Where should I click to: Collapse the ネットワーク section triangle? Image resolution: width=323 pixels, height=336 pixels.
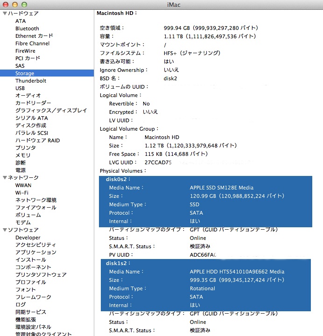tap(5, 178)
